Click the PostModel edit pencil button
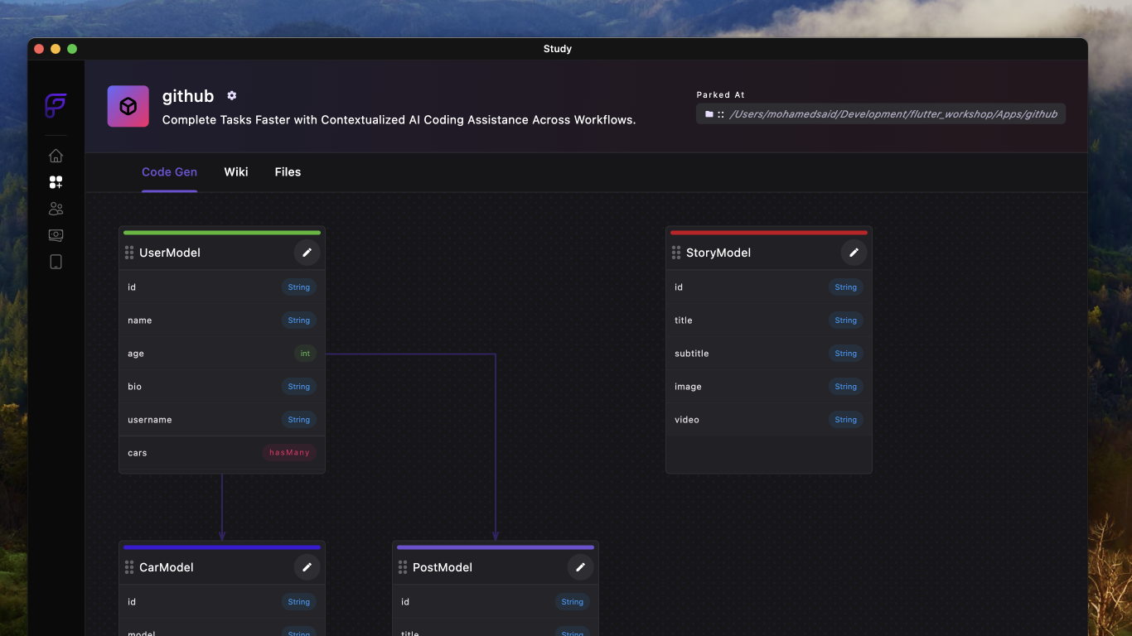1132x636 pixels. [x=581, y=567]
